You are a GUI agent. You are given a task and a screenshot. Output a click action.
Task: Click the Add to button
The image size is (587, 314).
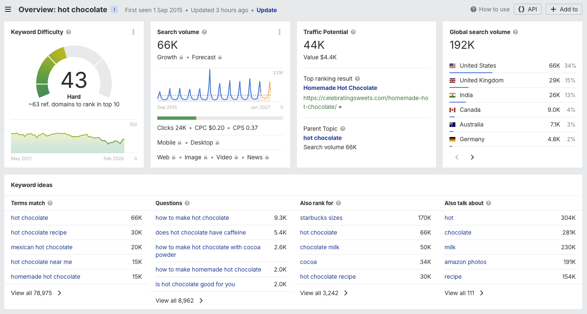(x=564, y=9)
